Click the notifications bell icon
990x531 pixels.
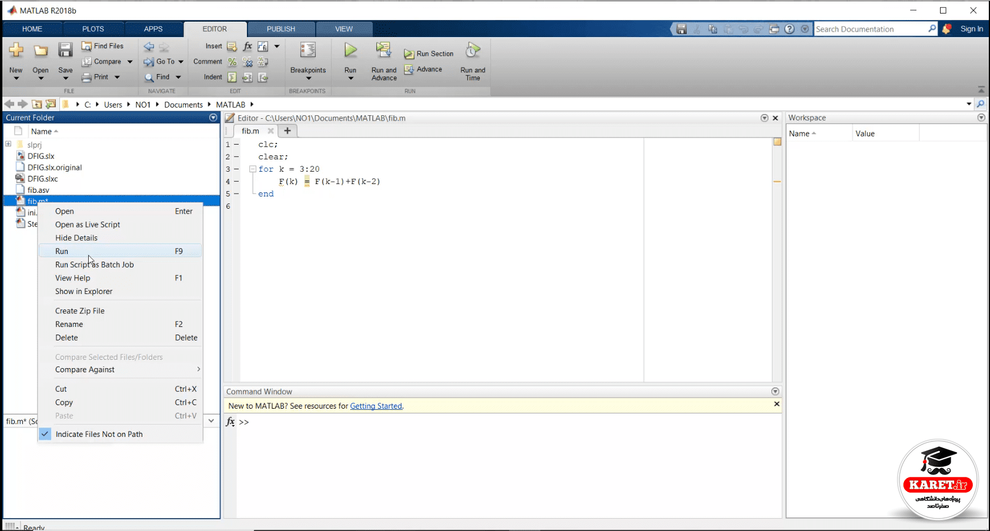tap(946, 29)
